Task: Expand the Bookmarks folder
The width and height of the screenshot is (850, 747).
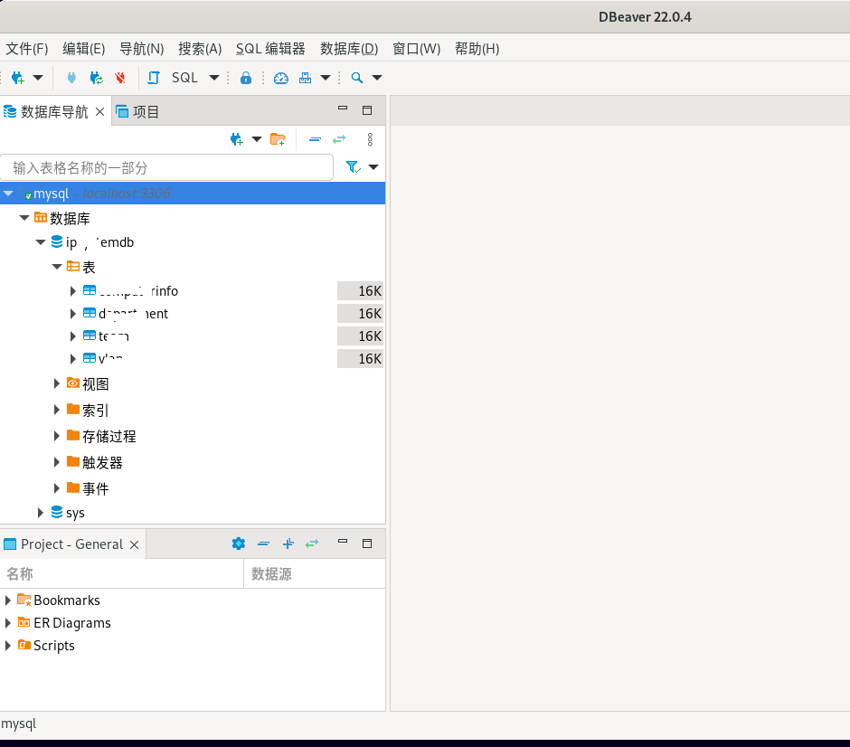Action: (7, 600)
